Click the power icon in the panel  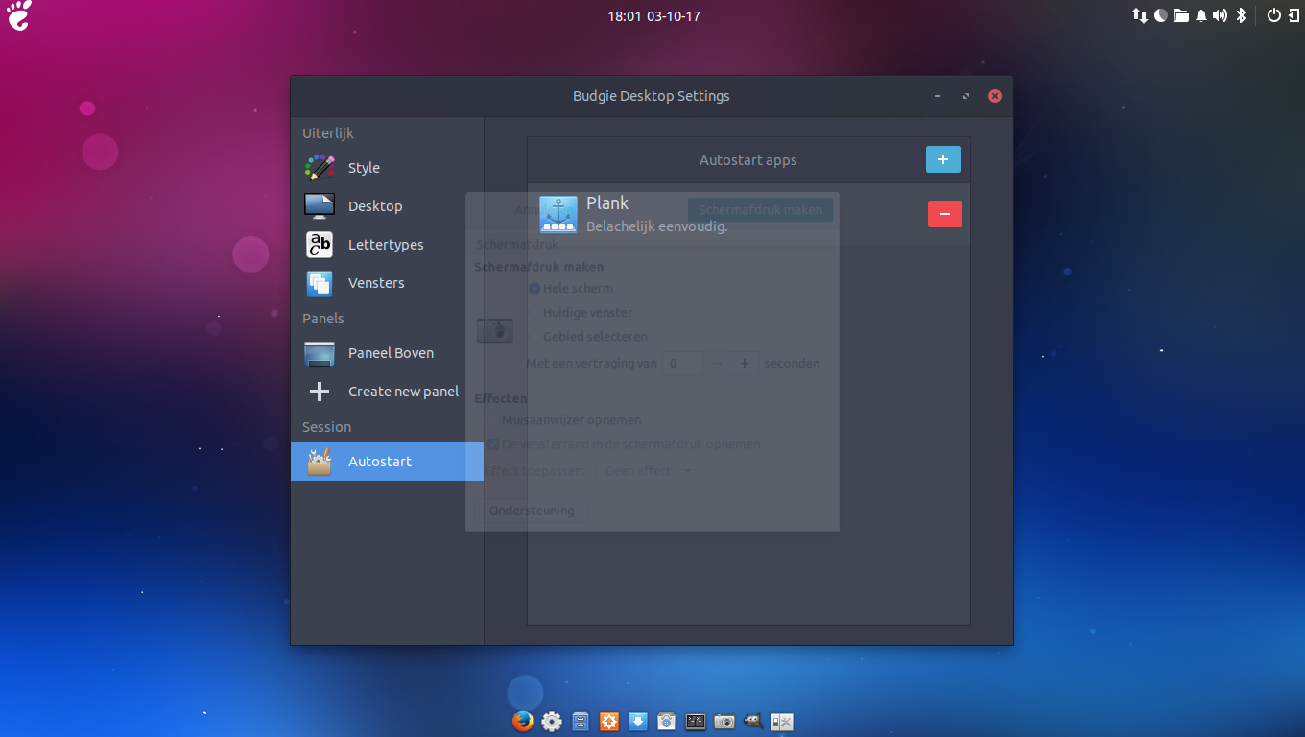coord(1273,15)
